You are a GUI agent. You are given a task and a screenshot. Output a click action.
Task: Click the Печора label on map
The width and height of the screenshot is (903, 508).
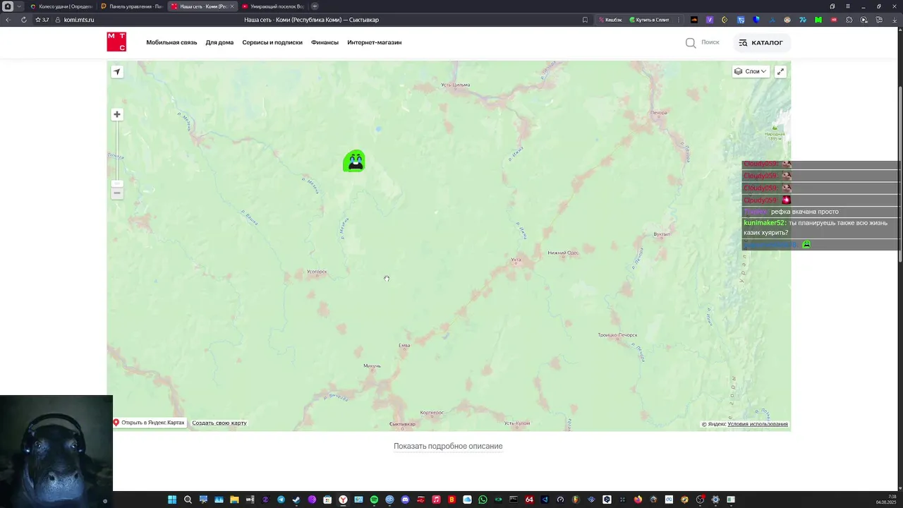point(659,112)
